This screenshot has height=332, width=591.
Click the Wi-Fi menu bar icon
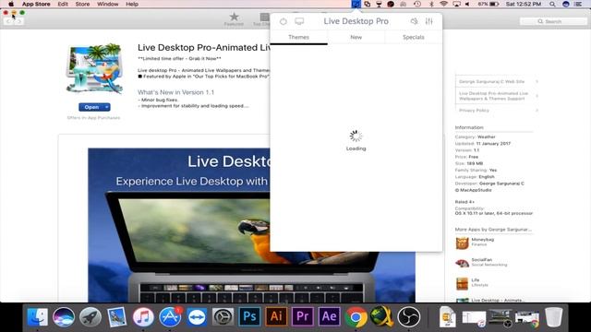[444, 4]
